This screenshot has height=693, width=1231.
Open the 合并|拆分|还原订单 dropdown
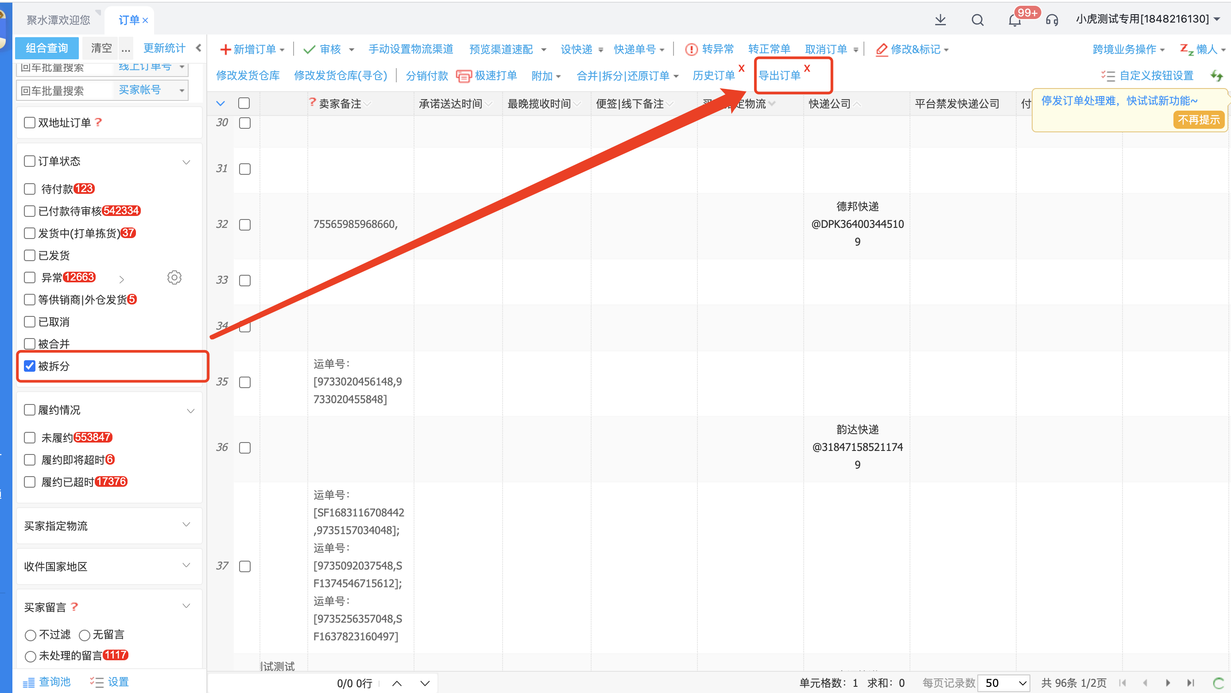(x=627, y=76)
